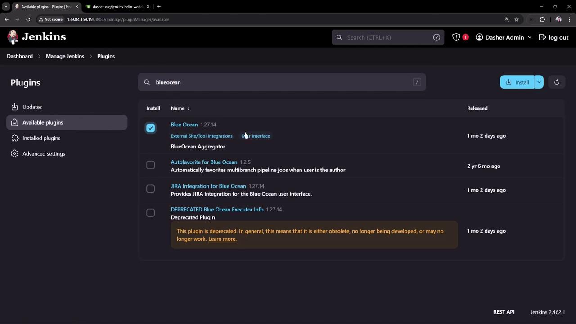The height and width of the screenshot is (324, 576).
Task: Open the security warnings shield icon
Action: pyautogui.click(x=456, y=37)
